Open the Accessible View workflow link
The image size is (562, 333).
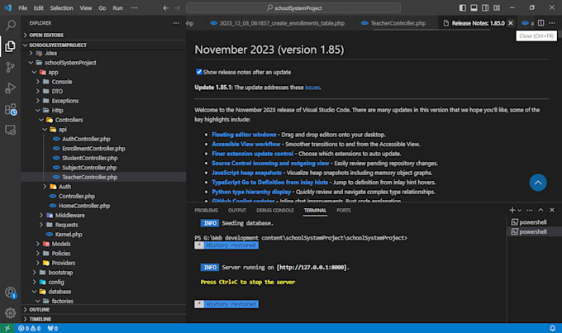246,144
